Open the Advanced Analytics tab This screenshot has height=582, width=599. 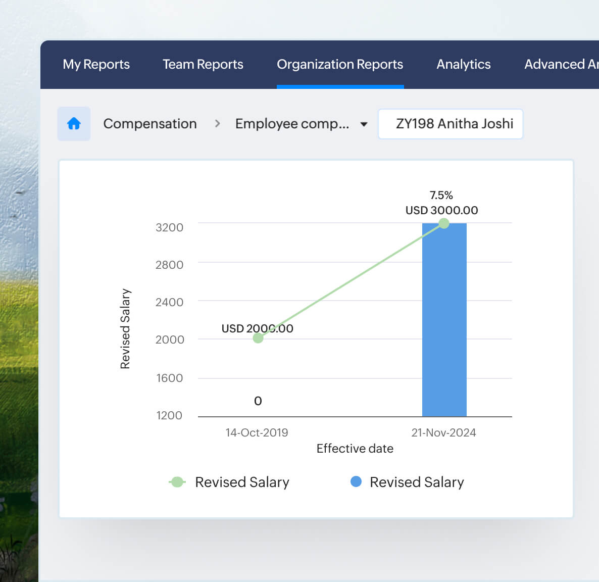tap(561, 64)
